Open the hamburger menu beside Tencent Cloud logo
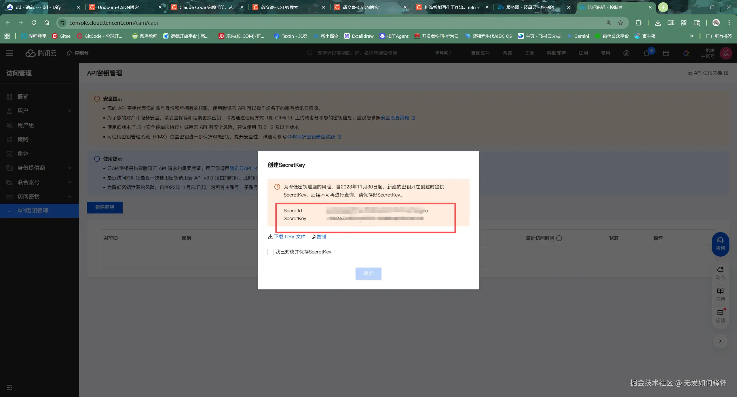 point(10,53)
